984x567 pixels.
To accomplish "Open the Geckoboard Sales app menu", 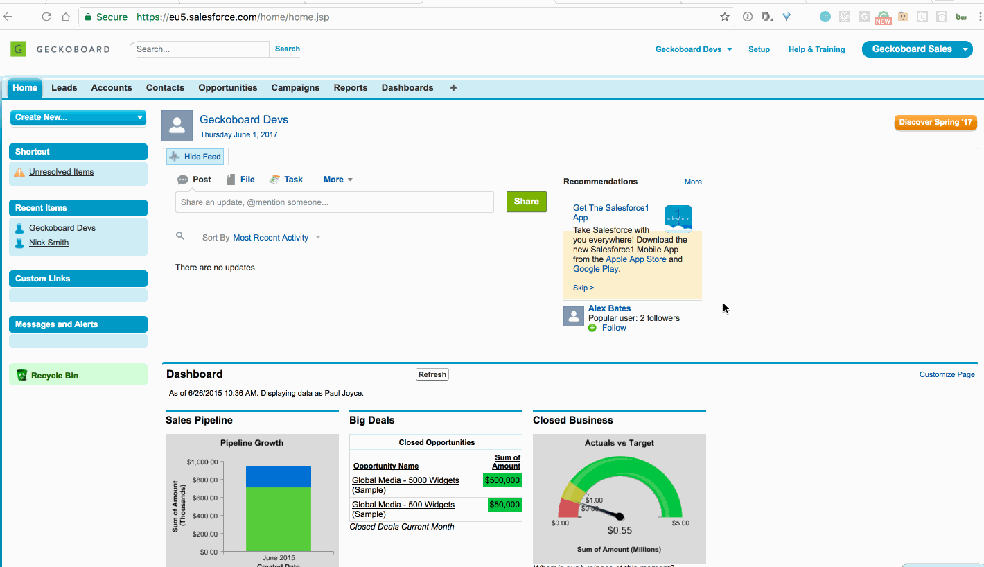I will [x=917, y=49].
